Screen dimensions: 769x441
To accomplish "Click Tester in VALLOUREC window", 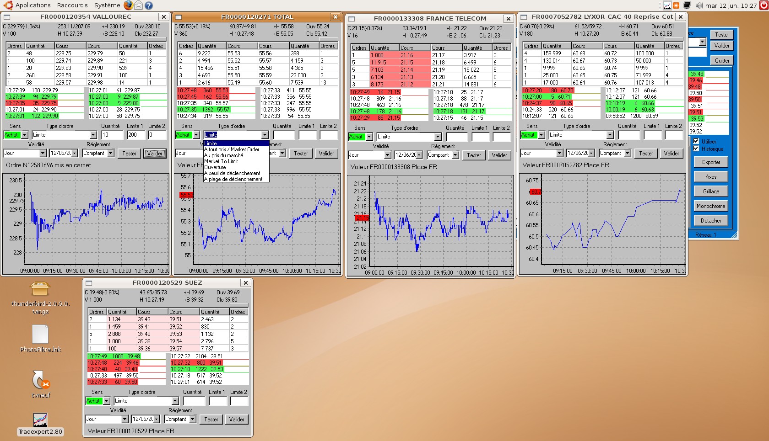I will 129,153.
